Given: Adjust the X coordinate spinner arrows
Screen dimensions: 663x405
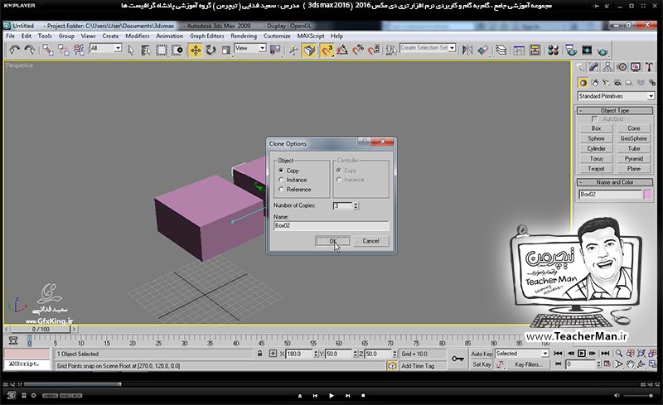Looking at the screenshot, I should [x=316, y=354].
